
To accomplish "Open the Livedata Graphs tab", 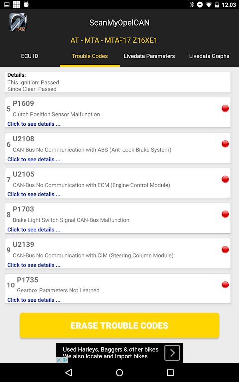I will click(x=209, y=56).
